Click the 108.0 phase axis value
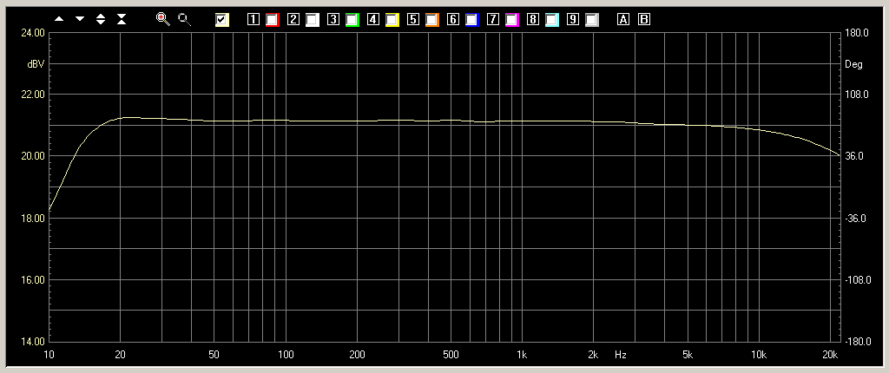889x373 pixels. pyautogui.click(x=857, y=95)
